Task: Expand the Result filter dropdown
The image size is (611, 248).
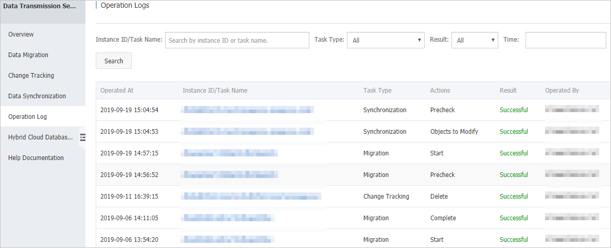Action: 474,40
